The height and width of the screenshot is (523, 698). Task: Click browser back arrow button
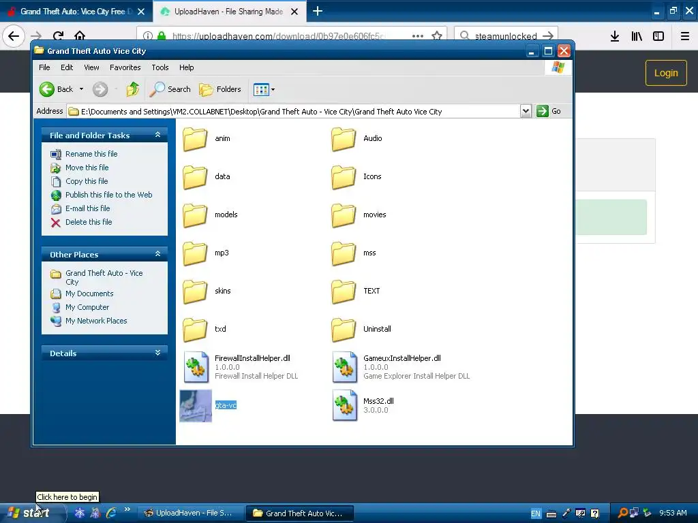pos(14,36)
